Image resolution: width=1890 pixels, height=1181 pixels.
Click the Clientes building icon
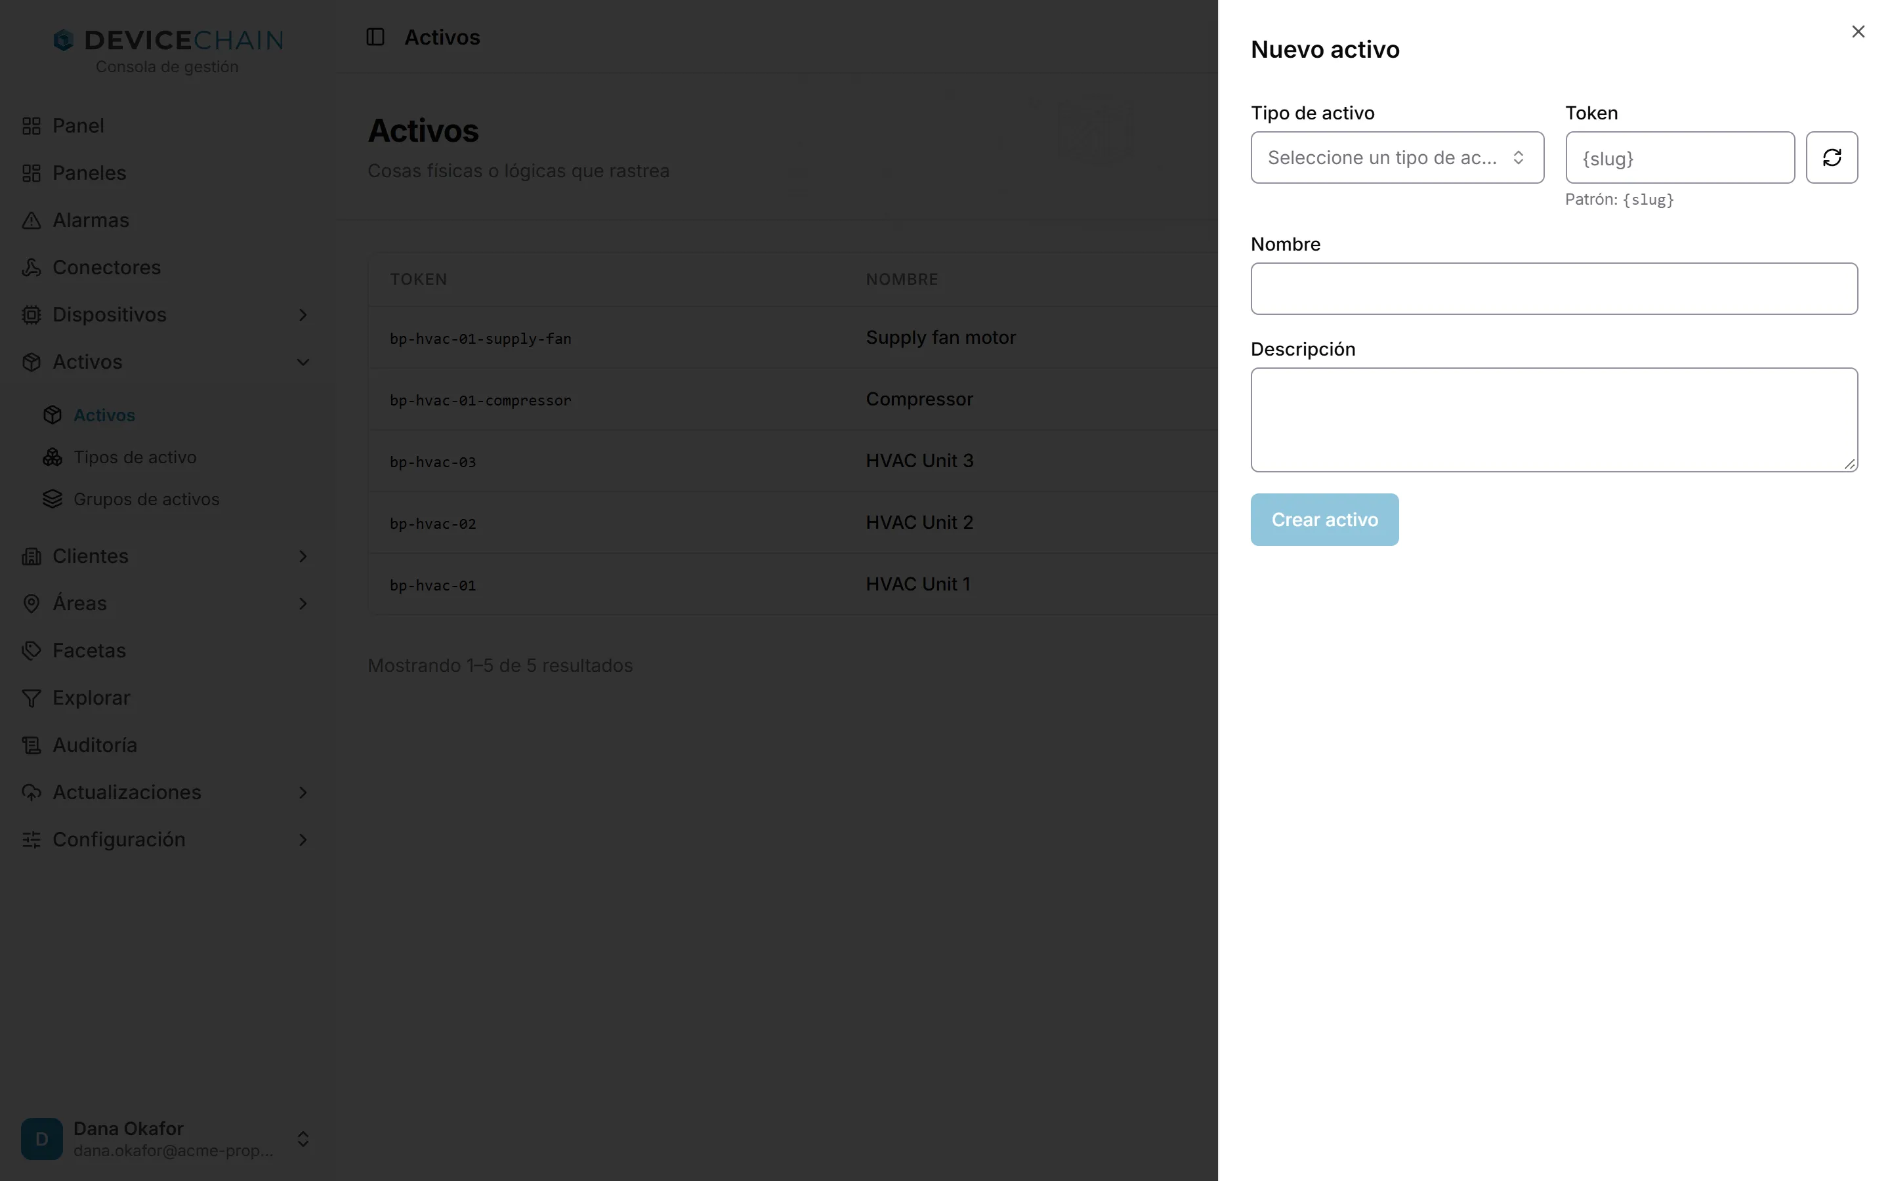pyautogui.click(x=31, y=556)
